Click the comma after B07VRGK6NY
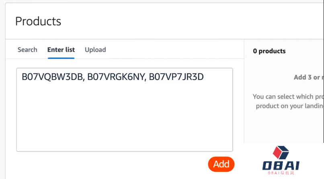 (146, 80)
